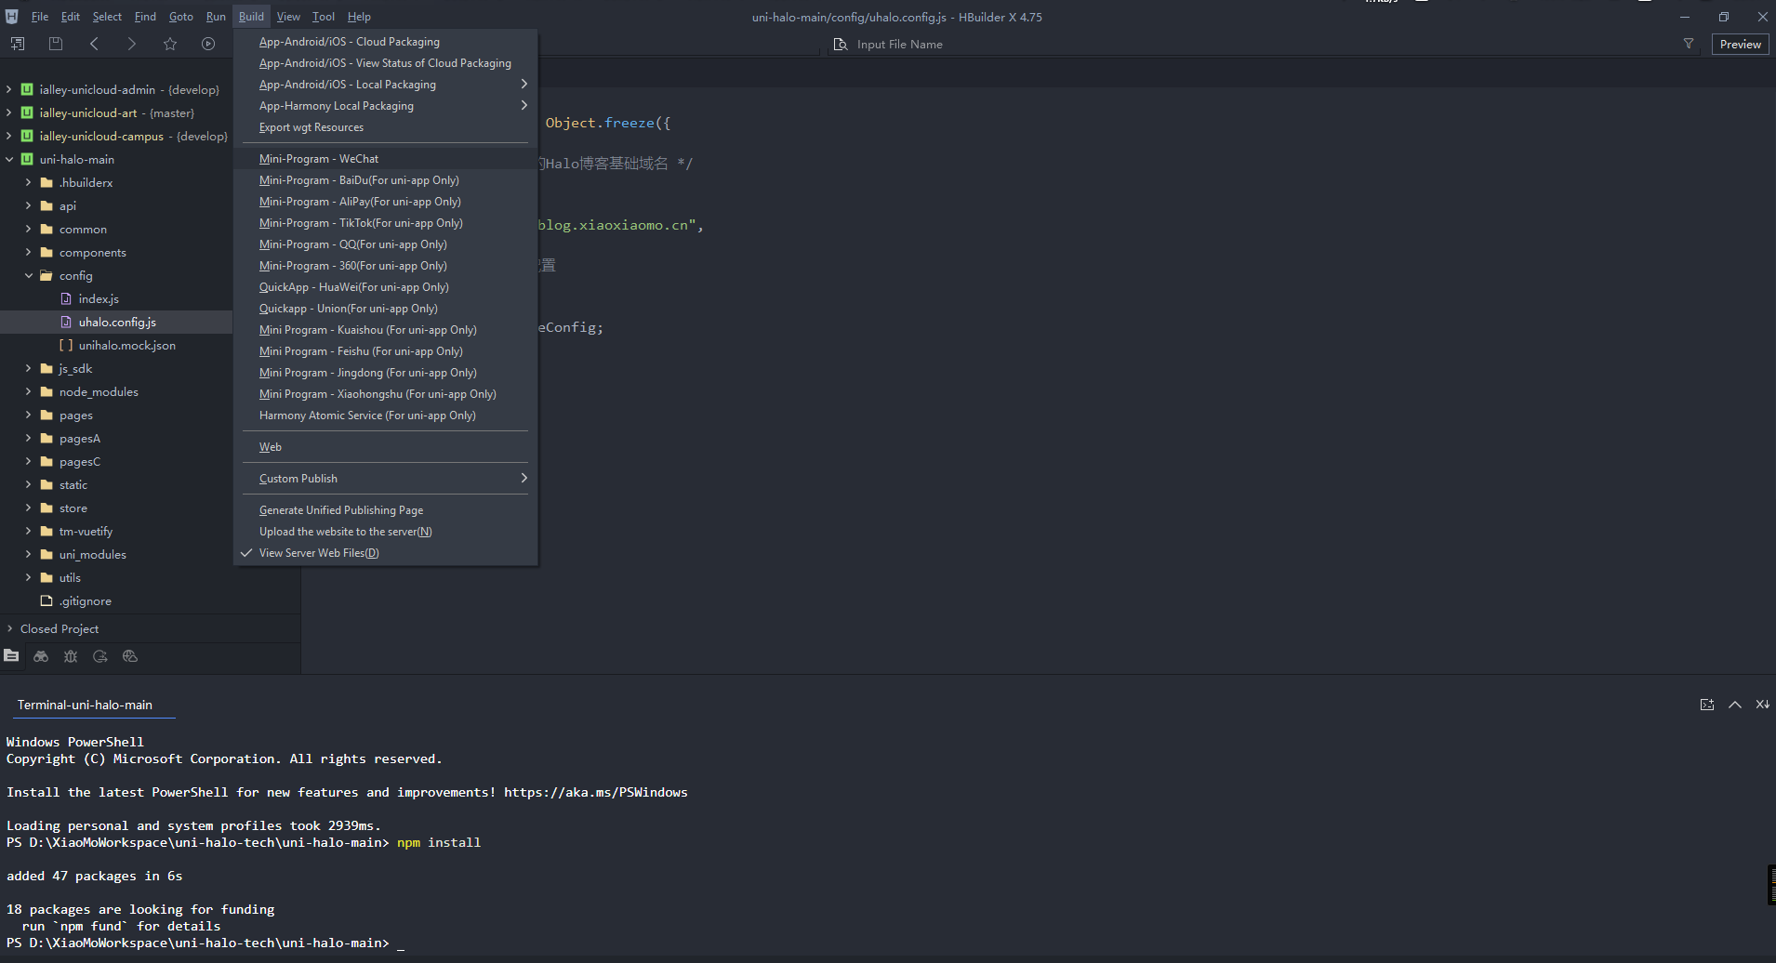Viewport: 1776px width, 963px height.
Task: Choose Mini-Program - AliPay option
Action: (386, 202)
